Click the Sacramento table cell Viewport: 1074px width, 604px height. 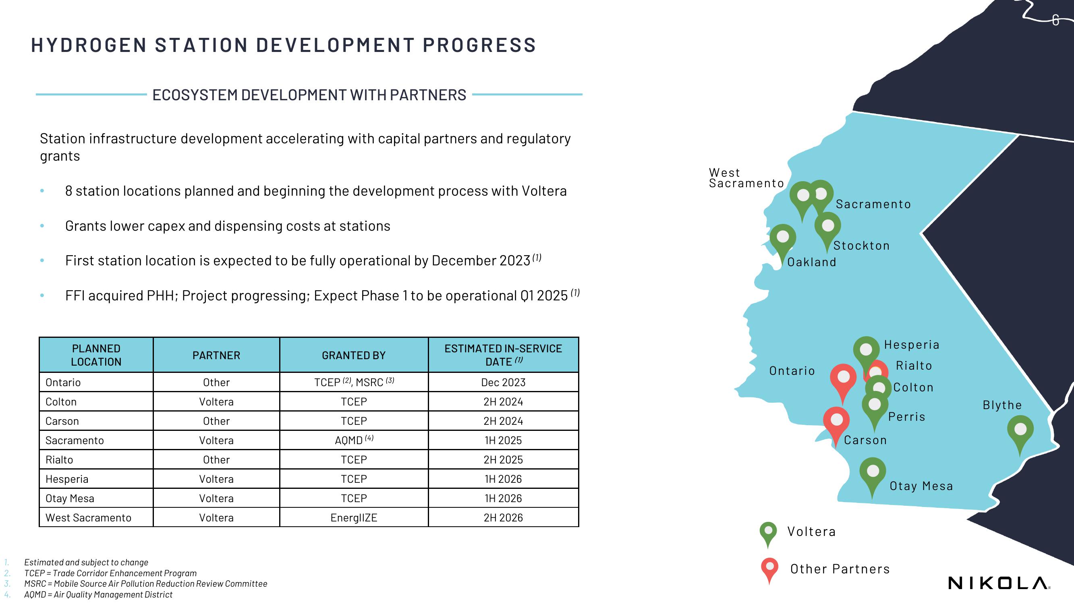(96, 440)
